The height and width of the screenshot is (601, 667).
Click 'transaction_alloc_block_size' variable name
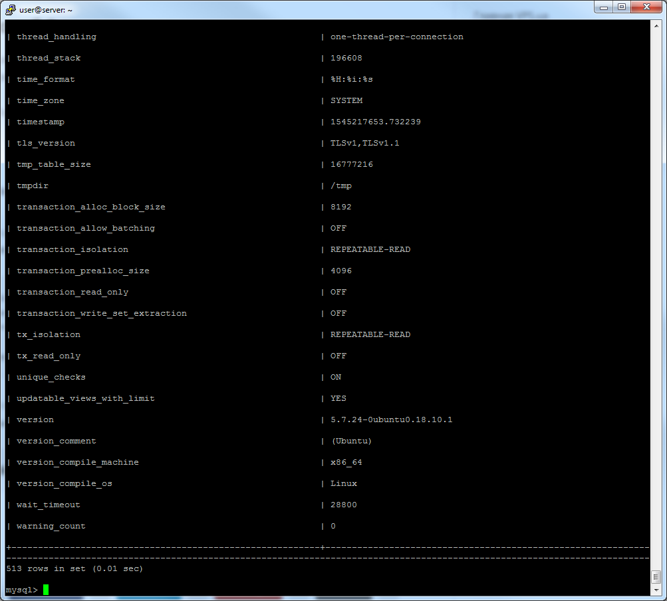tap(91, 207)
